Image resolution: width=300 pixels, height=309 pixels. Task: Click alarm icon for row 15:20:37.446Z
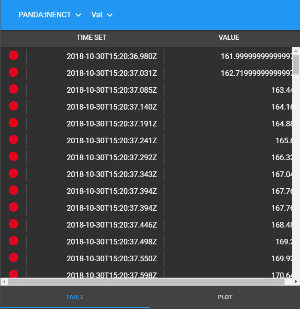point(14,224)
